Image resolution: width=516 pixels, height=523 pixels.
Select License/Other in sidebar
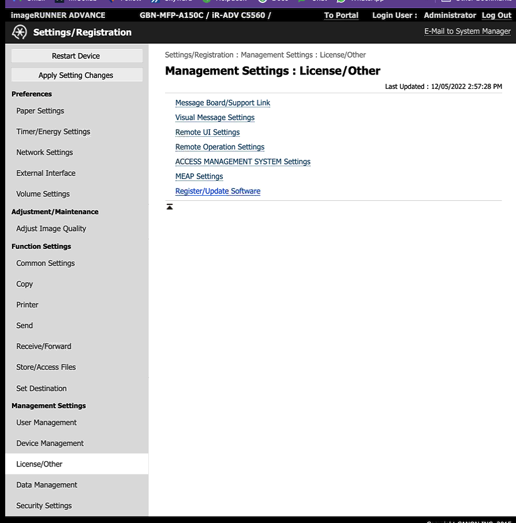coord(77,464)
